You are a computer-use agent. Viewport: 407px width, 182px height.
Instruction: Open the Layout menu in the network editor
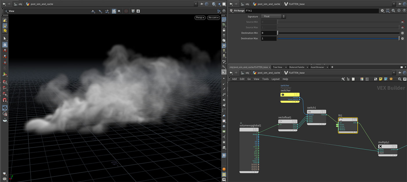(275, 79)
